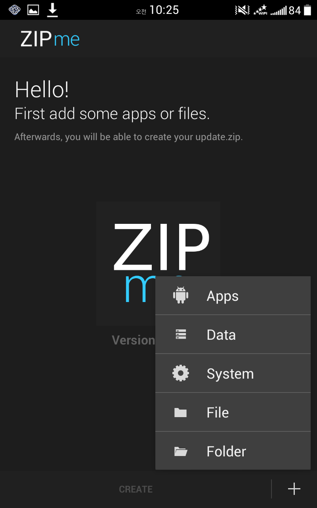Tap the Data storage stack icon

click(181, 335)
